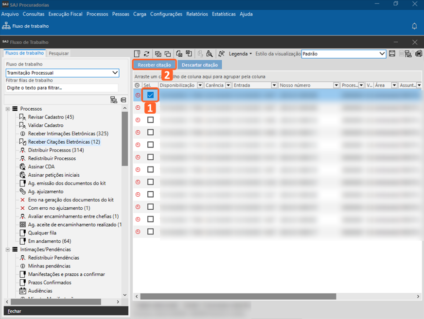Click the collapse-all icon above queue list
Viewport: 424px width, 319px height.
[123, 100]
